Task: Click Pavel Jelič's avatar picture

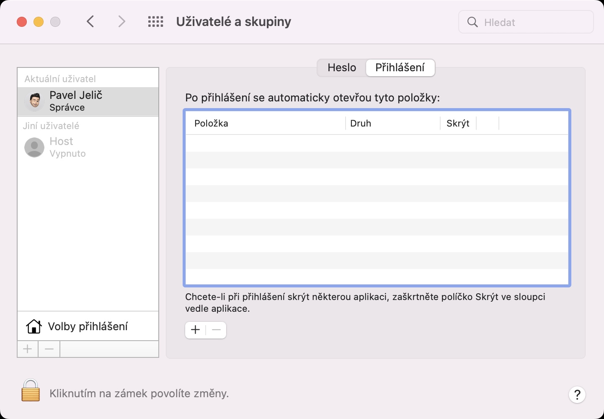Action: pos(35,101)
